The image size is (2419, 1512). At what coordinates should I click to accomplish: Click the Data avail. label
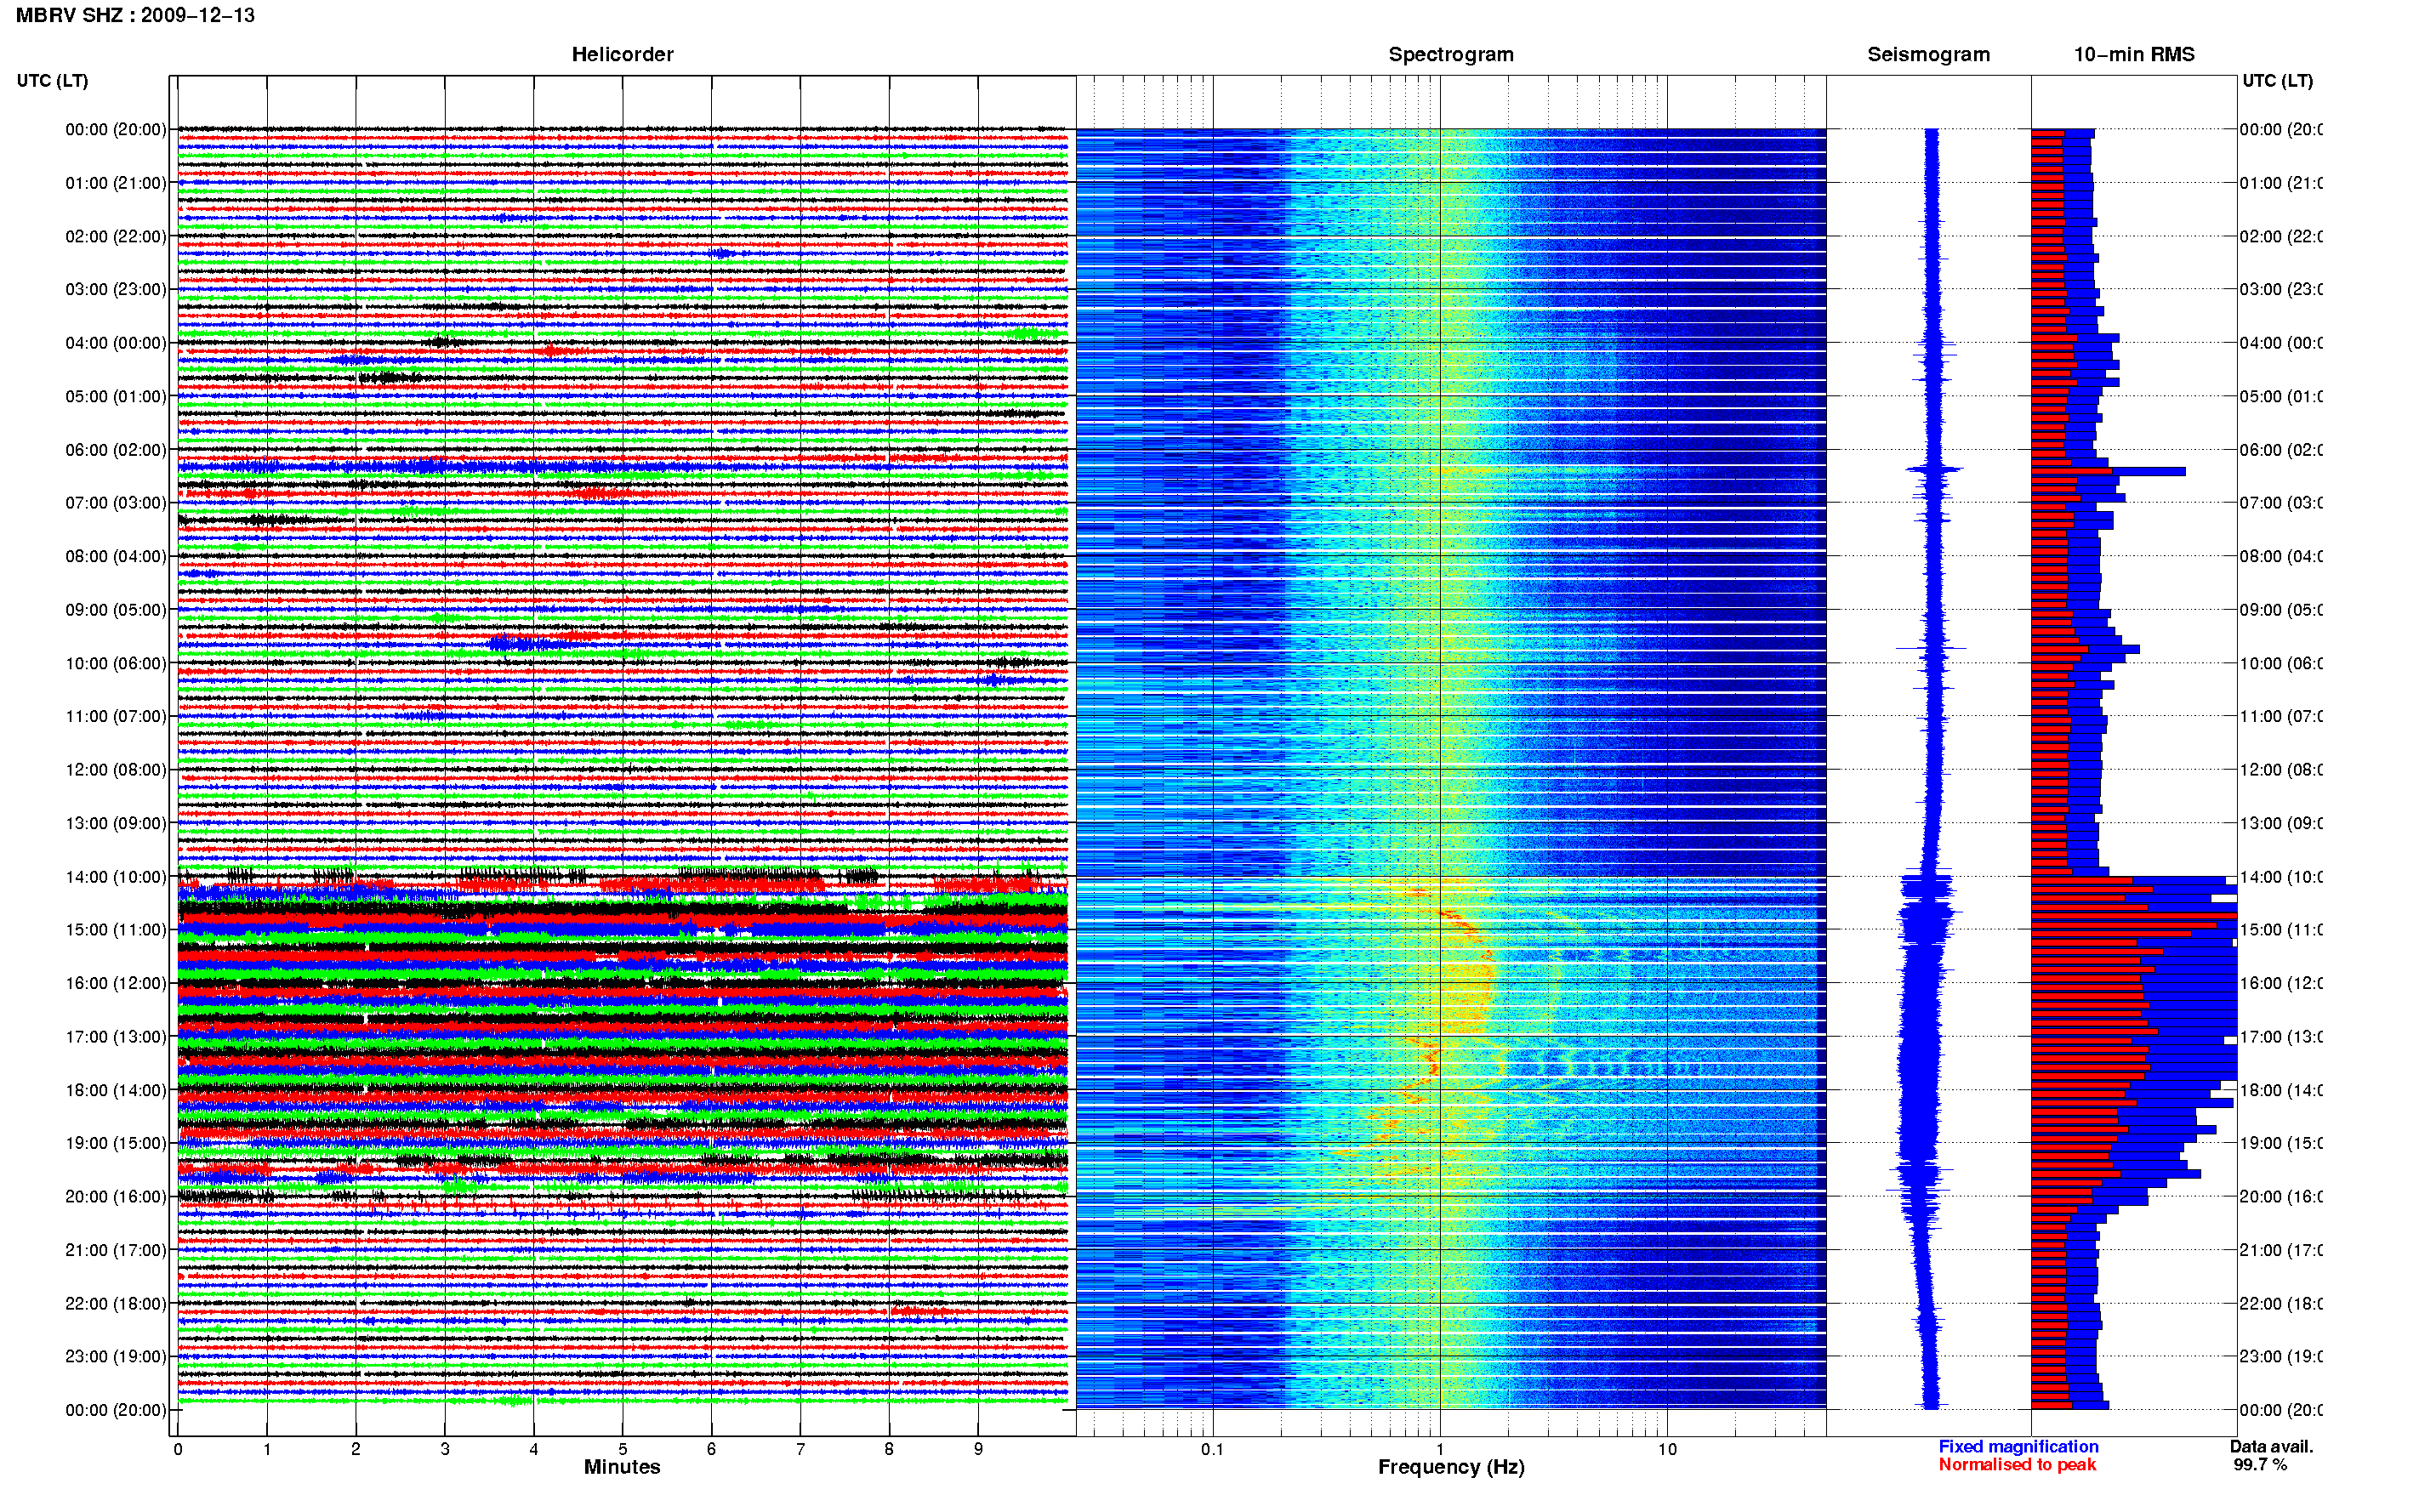(2271, 1446)
